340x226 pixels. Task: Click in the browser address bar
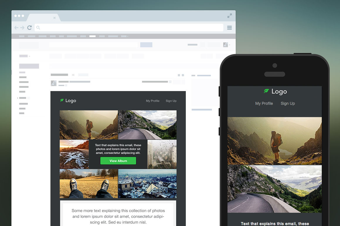point(129,28)
